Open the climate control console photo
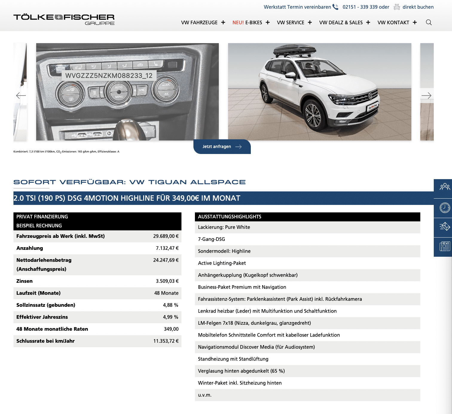This screenshot has width=452, height=414. tap(127, 92)
